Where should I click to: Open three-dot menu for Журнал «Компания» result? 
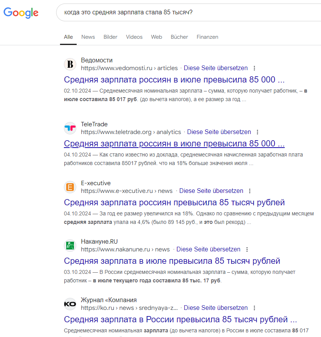(x=254, y=308)
